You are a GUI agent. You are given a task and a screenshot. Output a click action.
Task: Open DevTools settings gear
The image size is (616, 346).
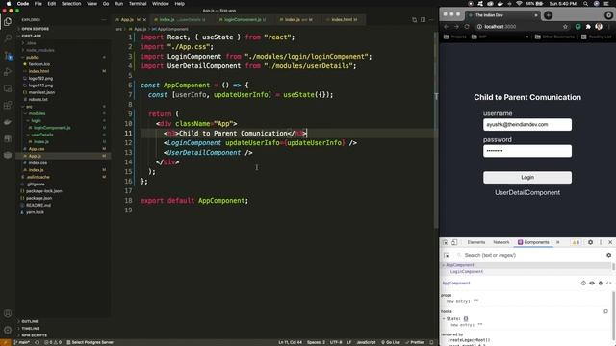tap(590, 242)
